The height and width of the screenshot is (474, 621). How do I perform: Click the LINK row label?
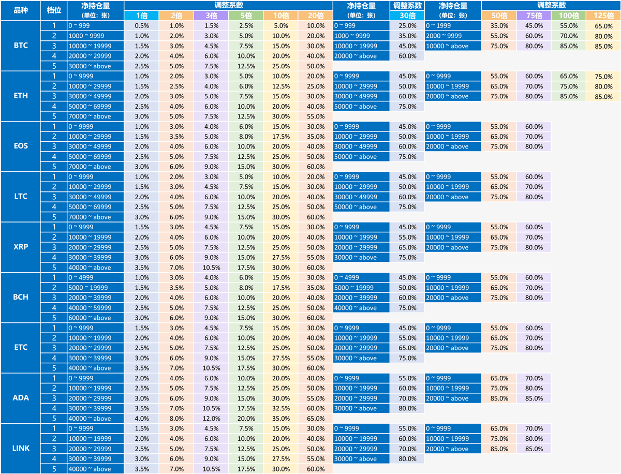pos(21,448)
